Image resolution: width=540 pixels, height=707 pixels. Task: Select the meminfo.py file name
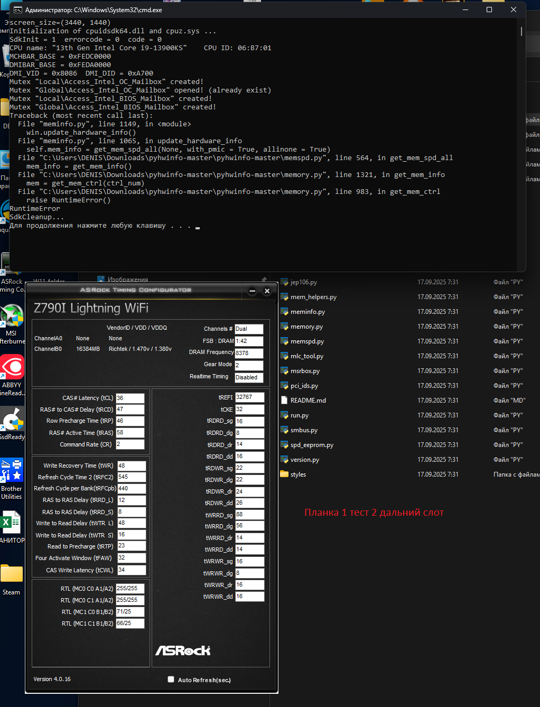click(308, 312)
